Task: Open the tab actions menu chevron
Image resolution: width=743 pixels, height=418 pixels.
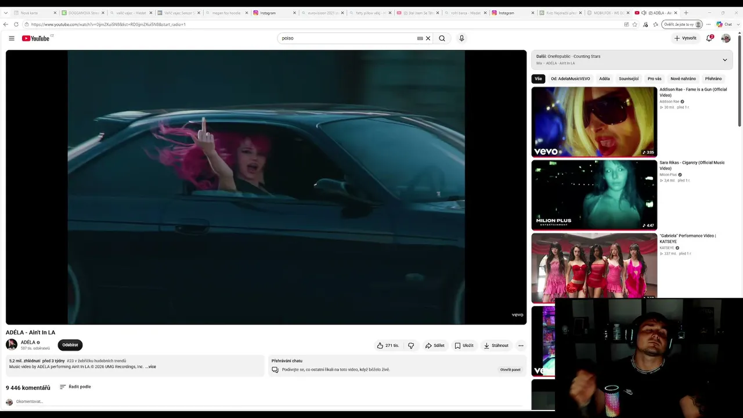Action: [x=5, y=13]
